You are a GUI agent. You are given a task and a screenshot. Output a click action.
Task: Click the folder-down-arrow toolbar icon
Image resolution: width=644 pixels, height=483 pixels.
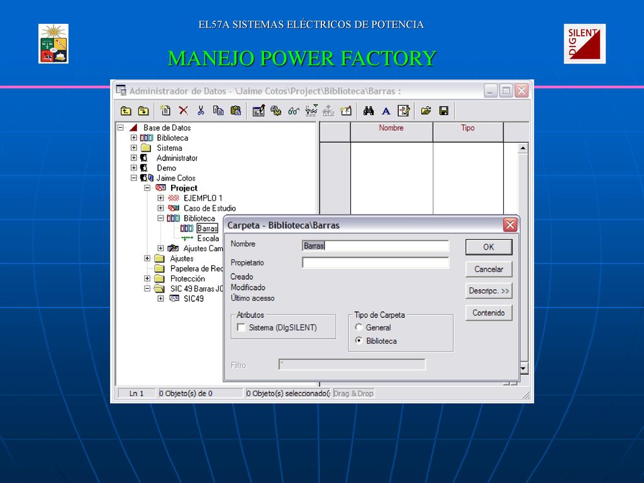[x=143, y=111]
